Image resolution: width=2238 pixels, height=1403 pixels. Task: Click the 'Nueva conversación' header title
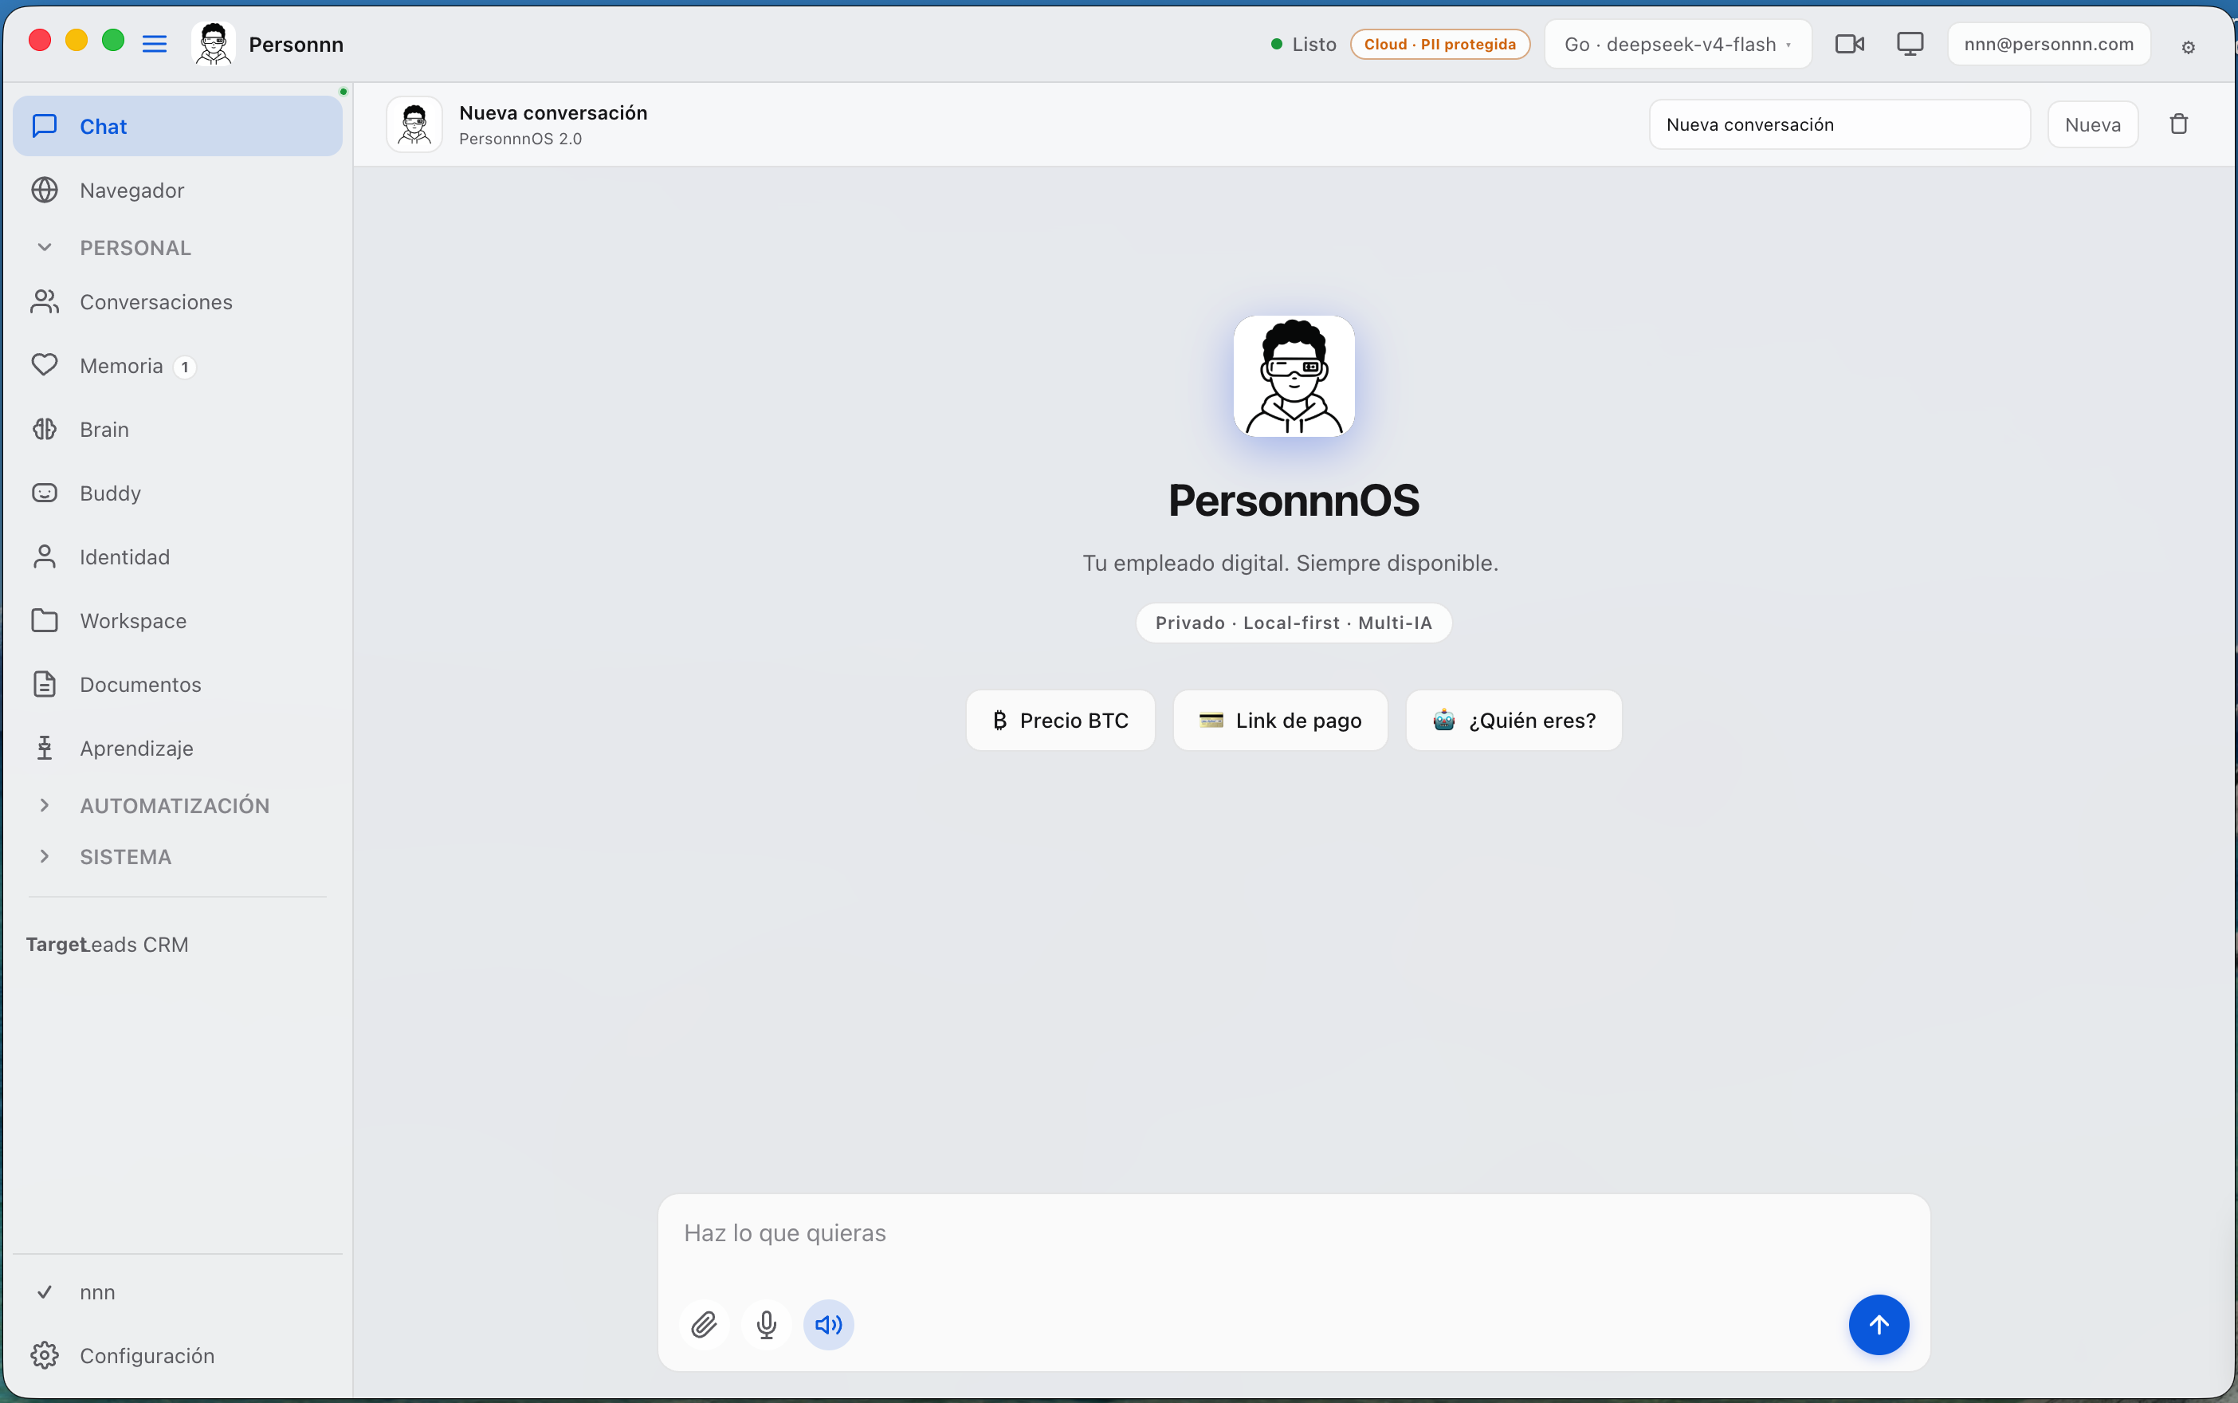(x=553, y=112)
